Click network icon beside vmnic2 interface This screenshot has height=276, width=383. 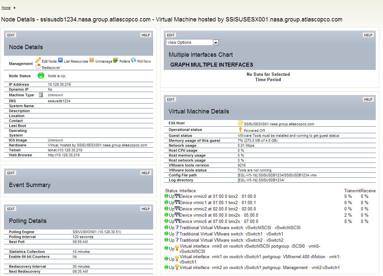(177, 209)
